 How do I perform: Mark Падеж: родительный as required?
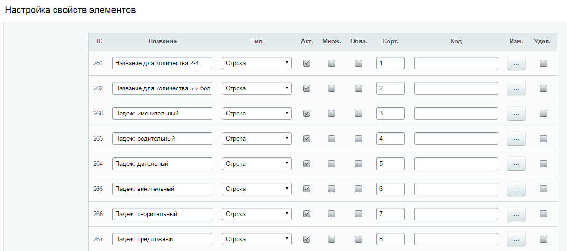coord(358,138)
